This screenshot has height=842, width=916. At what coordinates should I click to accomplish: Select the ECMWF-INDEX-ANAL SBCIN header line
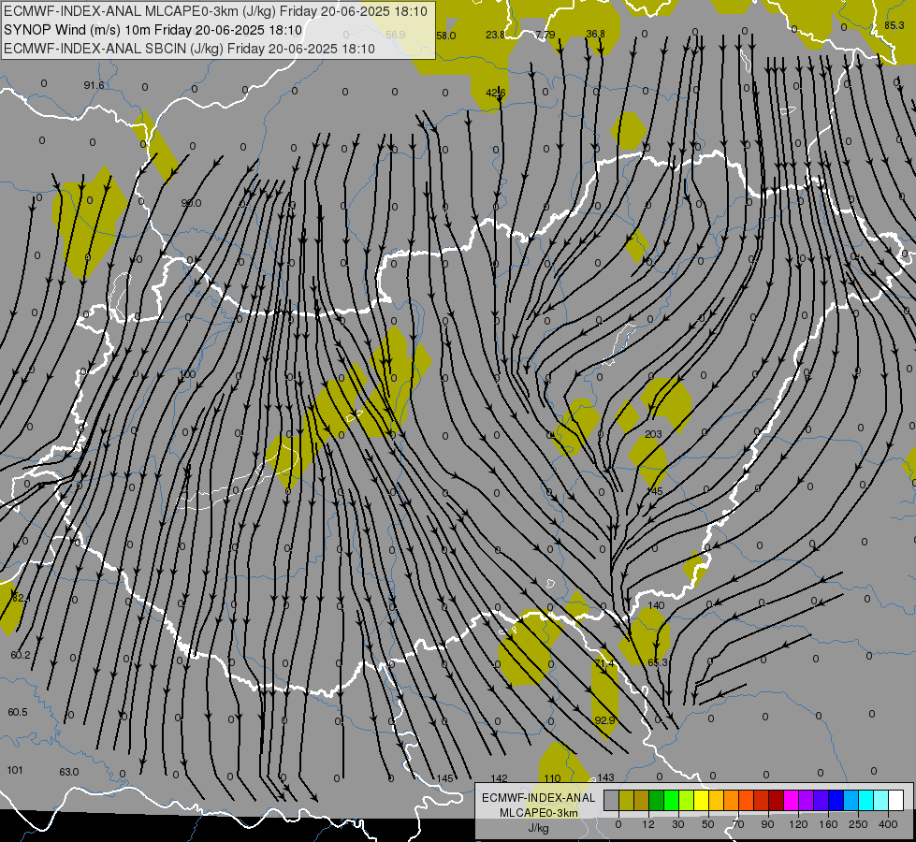point(189,49)
